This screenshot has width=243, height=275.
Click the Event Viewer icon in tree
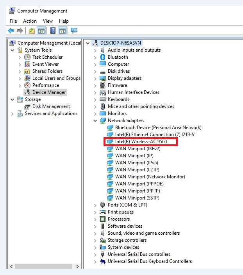(x=27, y=64)
